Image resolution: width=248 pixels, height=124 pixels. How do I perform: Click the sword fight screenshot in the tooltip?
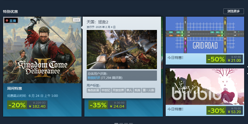coord(122,49)
